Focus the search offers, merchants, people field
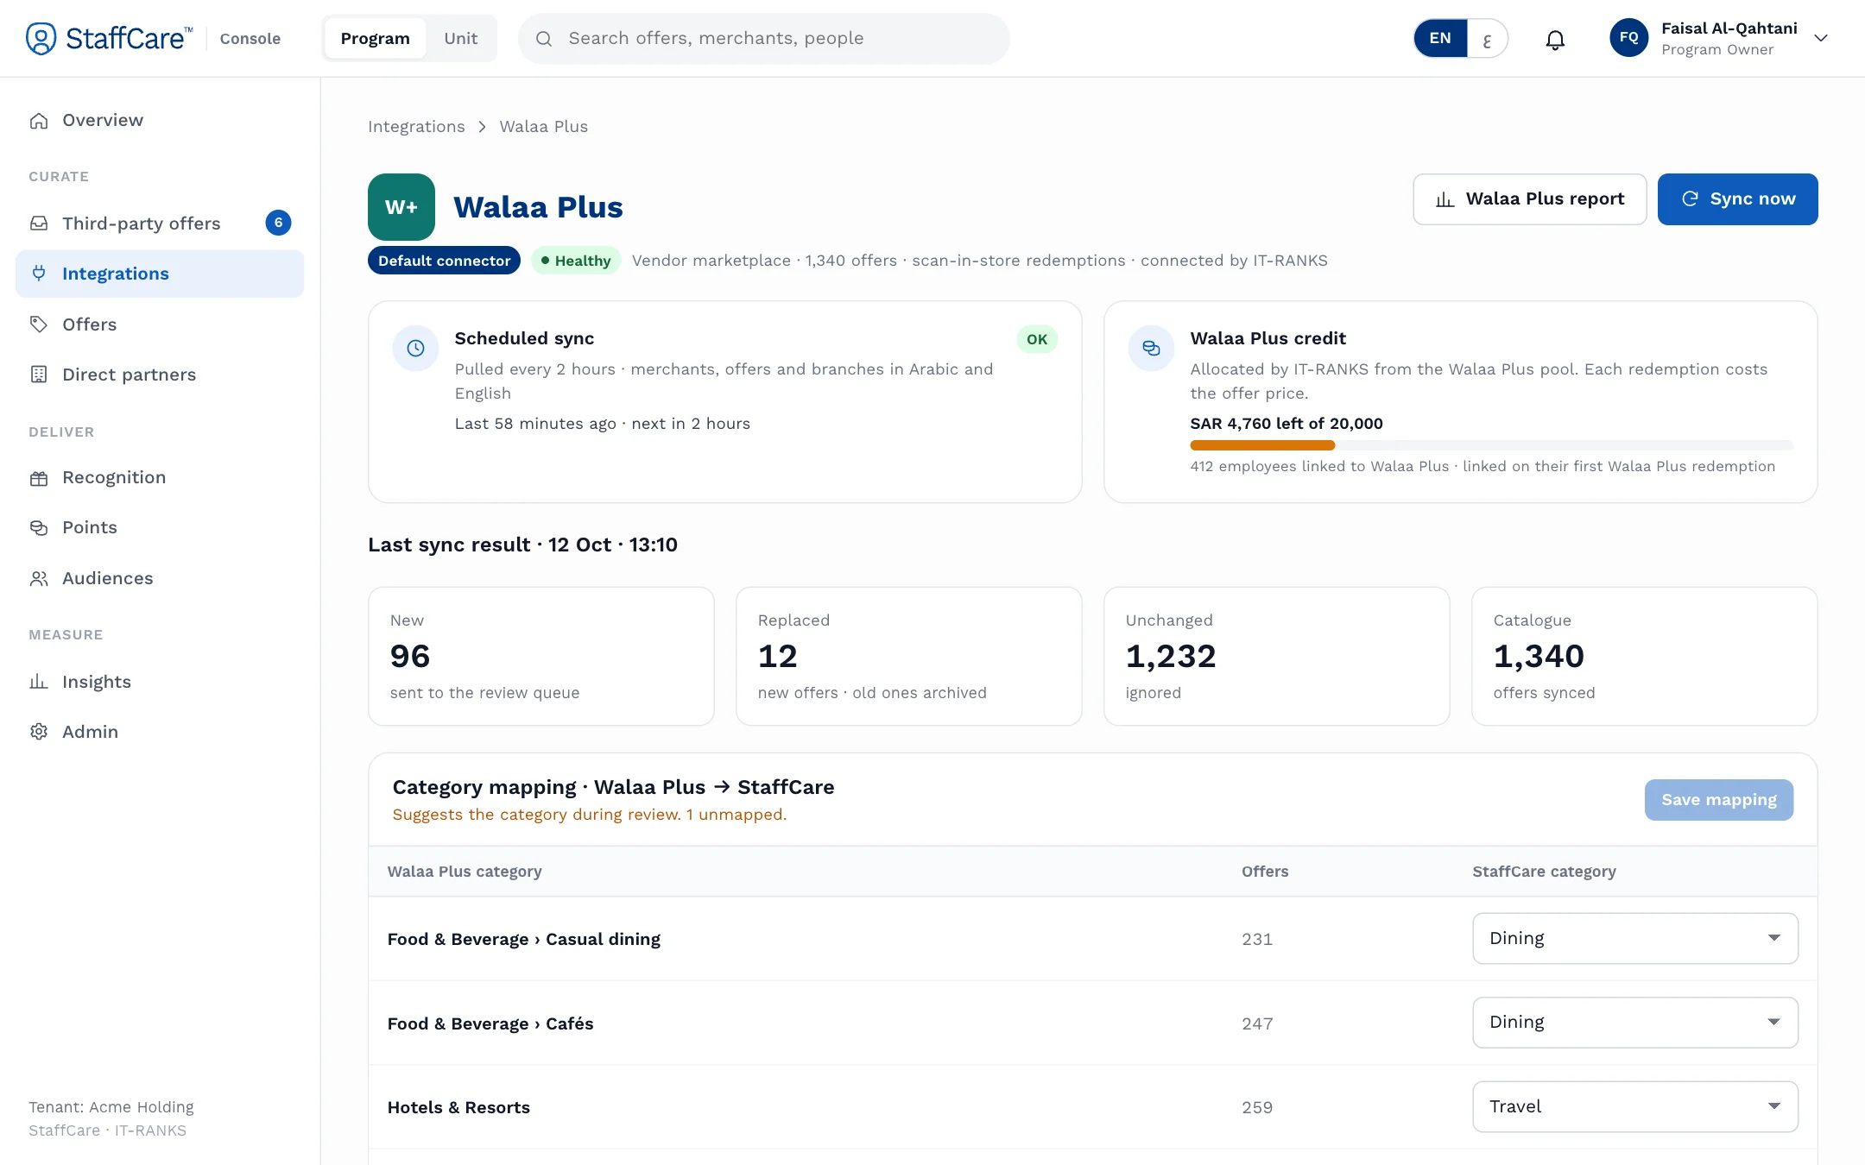Screen dimensions: 1865x1165 (x=764, y=39)
